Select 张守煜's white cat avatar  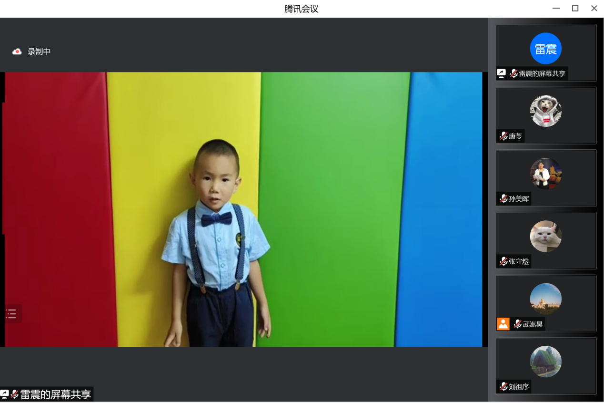point(545,236)
